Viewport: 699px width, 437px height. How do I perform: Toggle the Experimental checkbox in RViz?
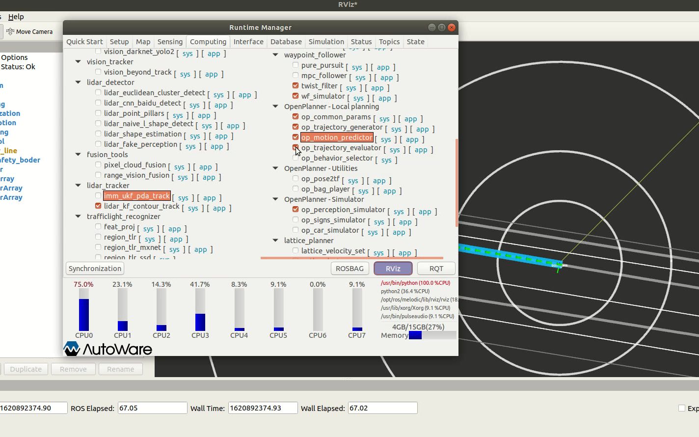[x=681, y=408]
